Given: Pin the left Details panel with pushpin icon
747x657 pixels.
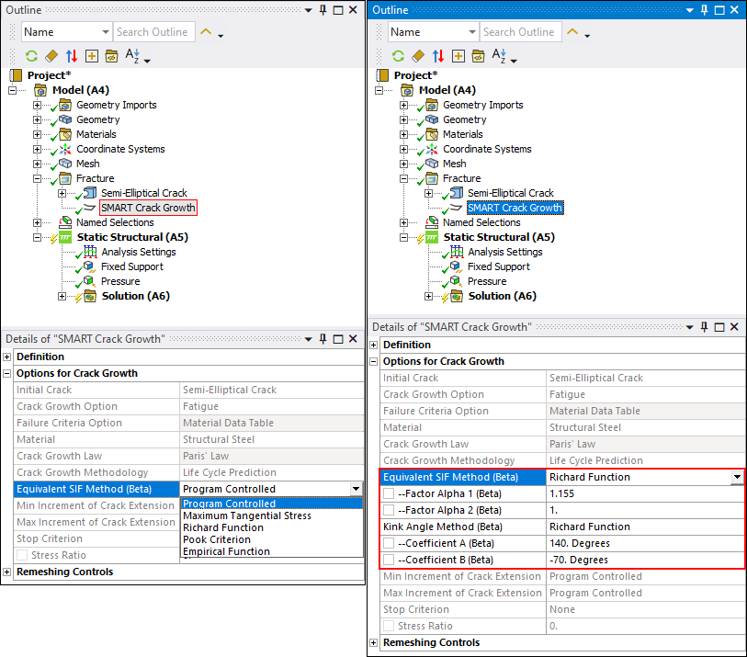Looking at the screenshot, I should click(323, 339).
